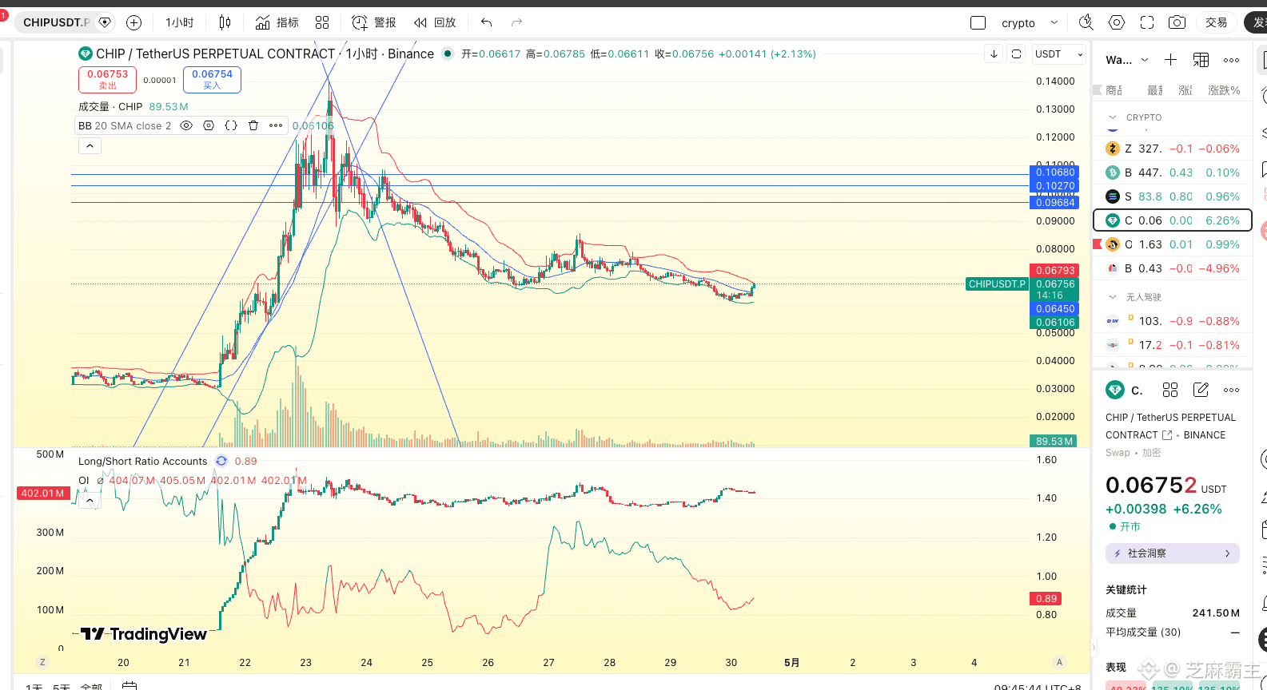1267x690 pixels.
Task: Open chart settings with the hexagon icon
Action: [1117, 22]
